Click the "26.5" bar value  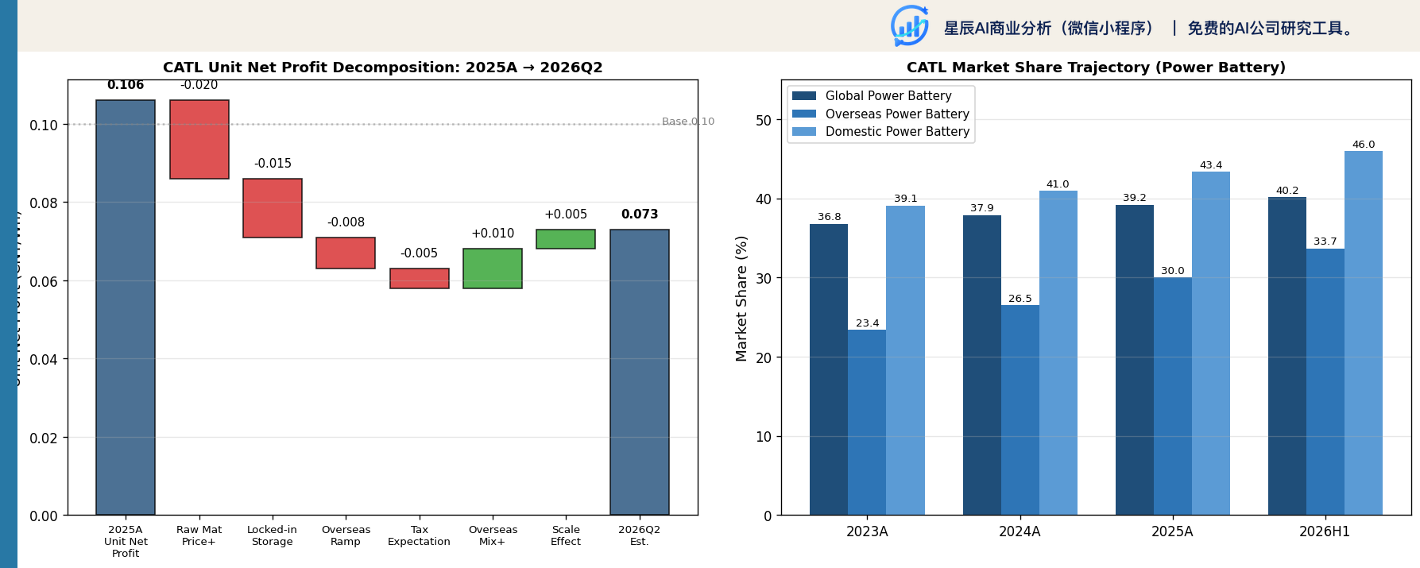[1020, 299]
